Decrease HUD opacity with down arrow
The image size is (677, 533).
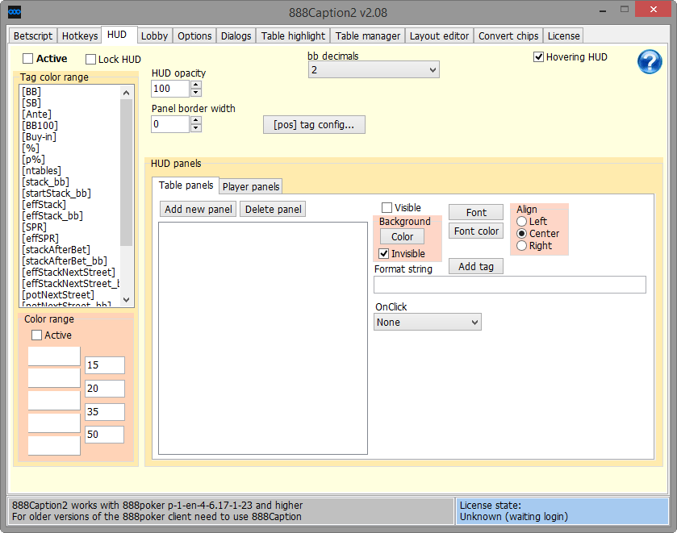tap(196, 93)
